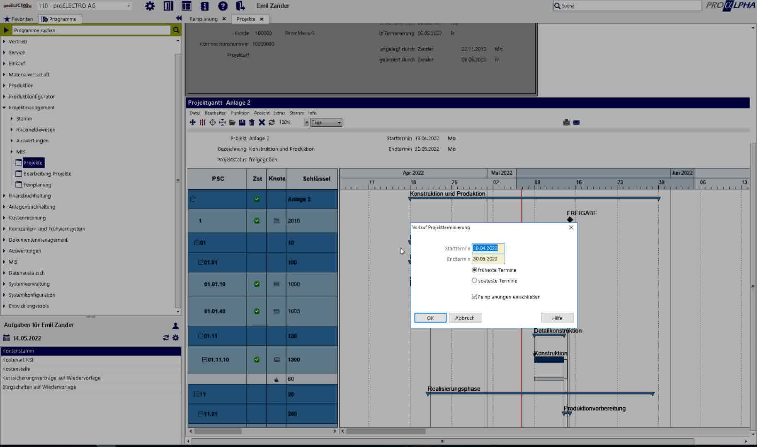
Task: Click the expand-all Gantt toolbar icon
Action: 212,123
